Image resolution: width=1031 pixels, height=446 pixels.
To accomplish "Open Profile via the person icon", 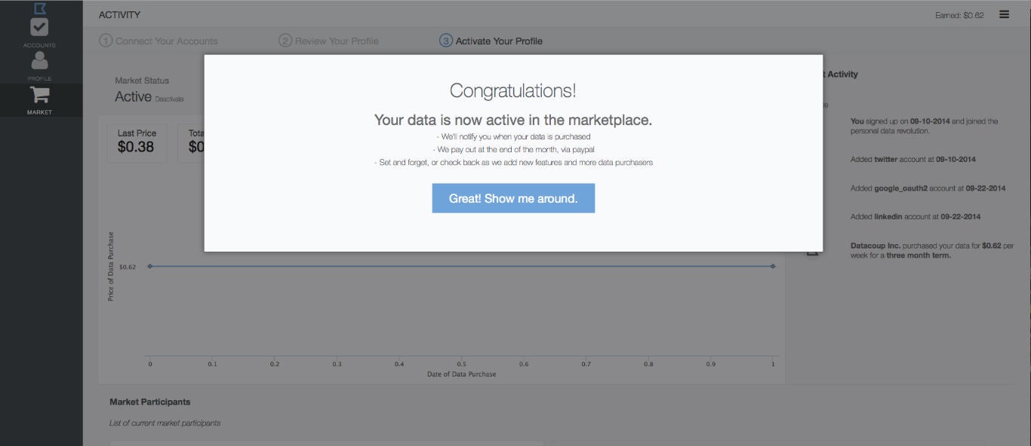I will [39, 61].
